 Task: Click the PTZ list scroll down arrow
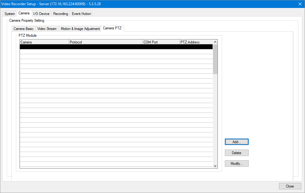pyautogui.click(x=215, y=165)
